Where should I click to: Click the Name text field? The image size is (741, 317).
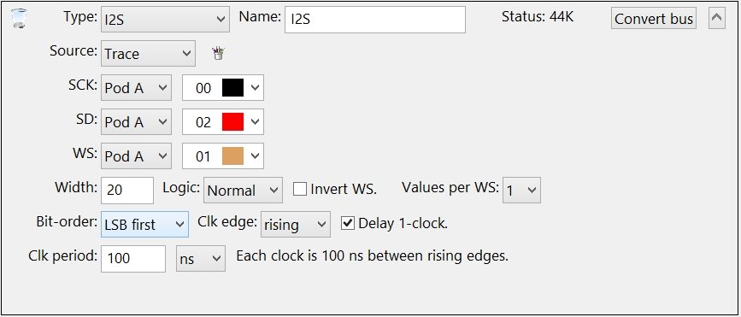point(374,20)
